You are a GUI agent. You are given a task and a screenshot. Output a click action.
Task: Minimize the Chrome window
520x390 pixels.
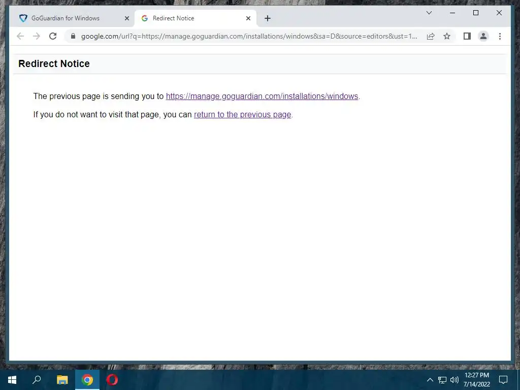(452, 13)
